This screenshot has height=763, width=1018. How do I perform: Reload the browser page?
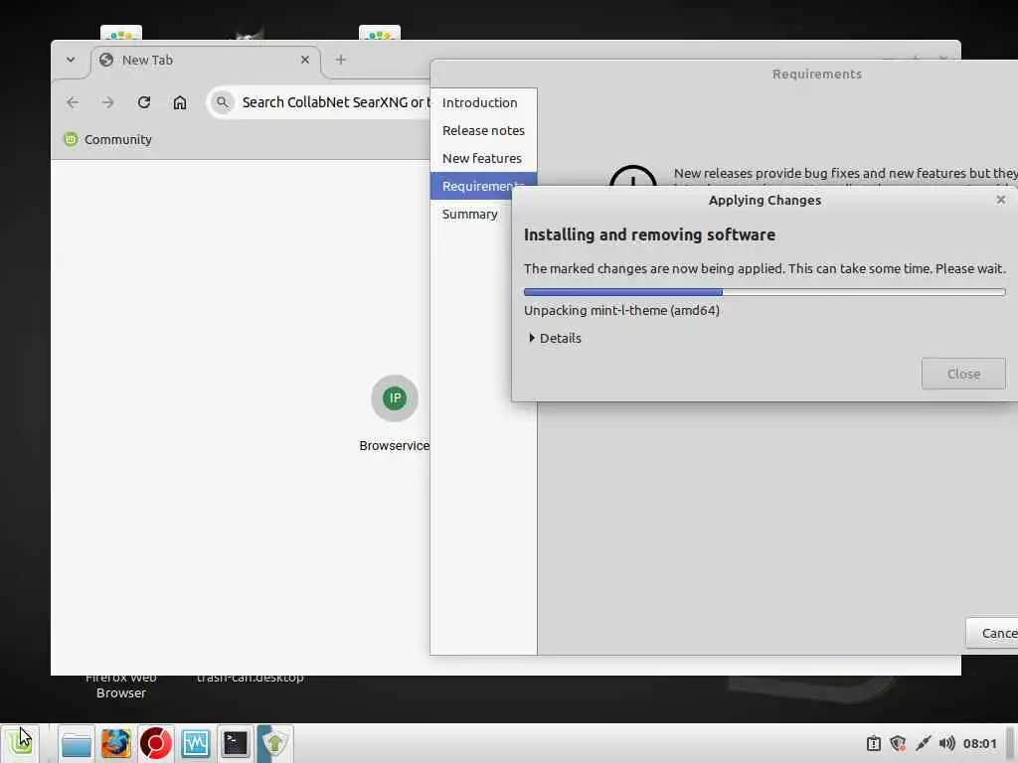click(144, 102)
